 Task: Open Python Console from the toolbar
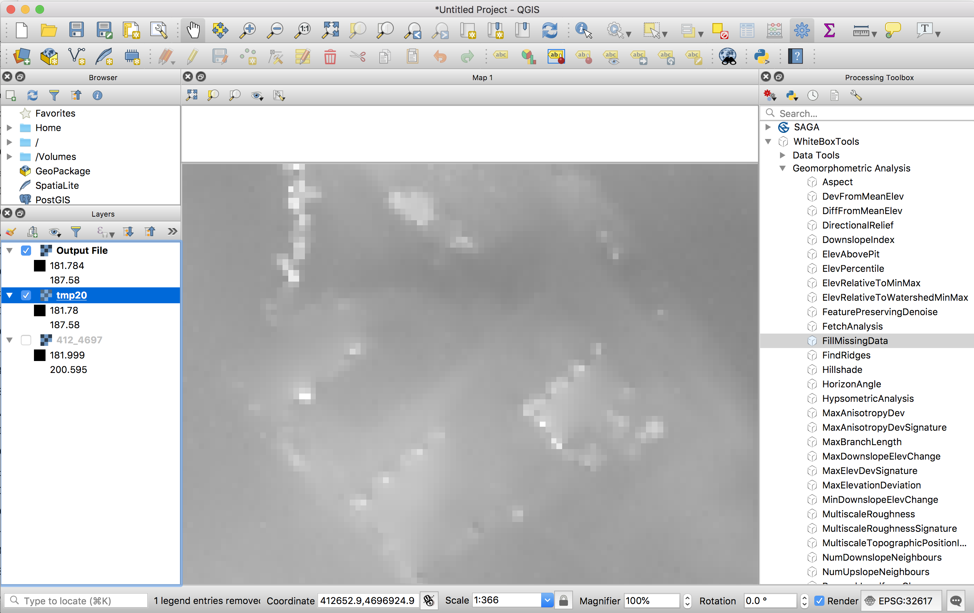[761, 56]
